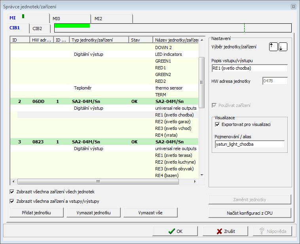Open Nápověda help button
The height and width of the screenshot is (244, 300).
[x=272, y=231]
